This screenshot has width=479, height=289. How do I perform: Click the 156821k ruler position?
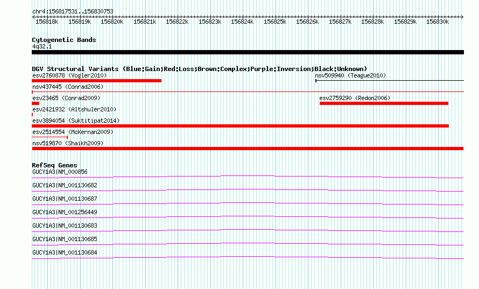coord(145,22)
